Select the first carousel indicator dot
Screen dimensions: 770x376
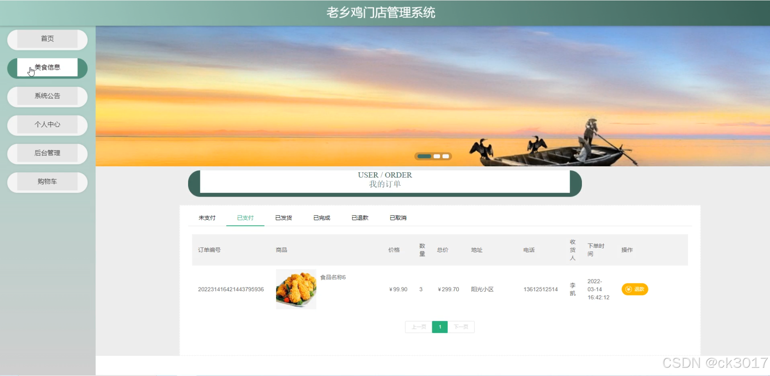(424, 156)
